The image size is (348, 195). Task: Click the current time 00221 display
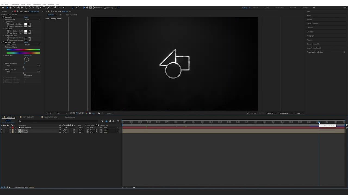click(x=9, y=121)
